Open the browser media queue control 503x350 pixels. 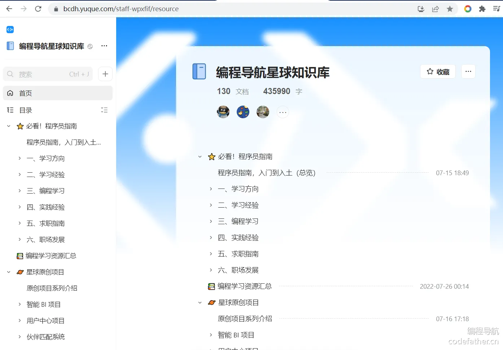tap(497, 9)
